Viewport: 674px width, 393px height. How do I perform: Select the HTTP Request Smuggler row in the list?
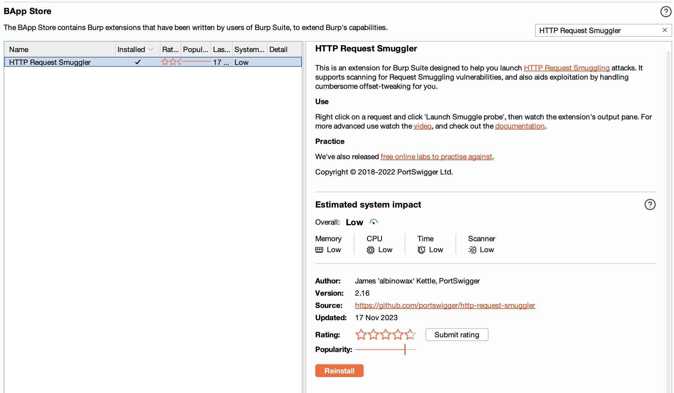coord(50,62)
